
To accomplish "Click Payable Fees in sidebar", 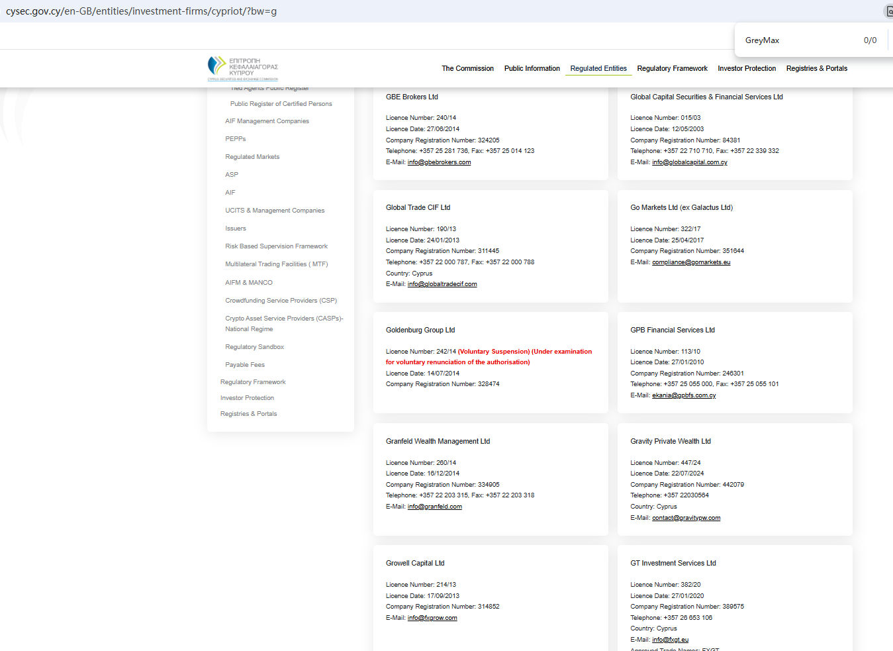I will [245, 365].
